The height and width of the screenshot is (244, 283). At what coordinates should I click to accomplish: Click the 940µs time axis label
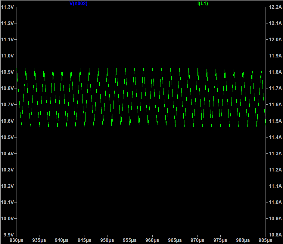pyautogui.click(x=62, y=240)
